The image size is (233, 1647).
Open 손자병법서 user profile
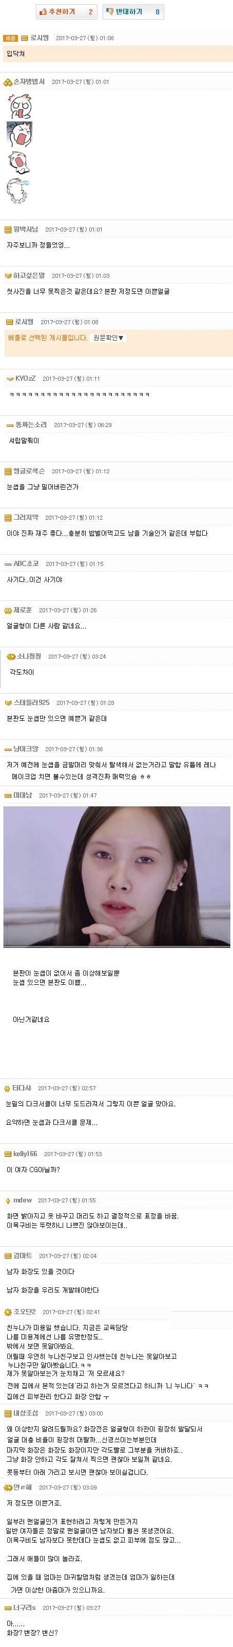pos(29,82)
